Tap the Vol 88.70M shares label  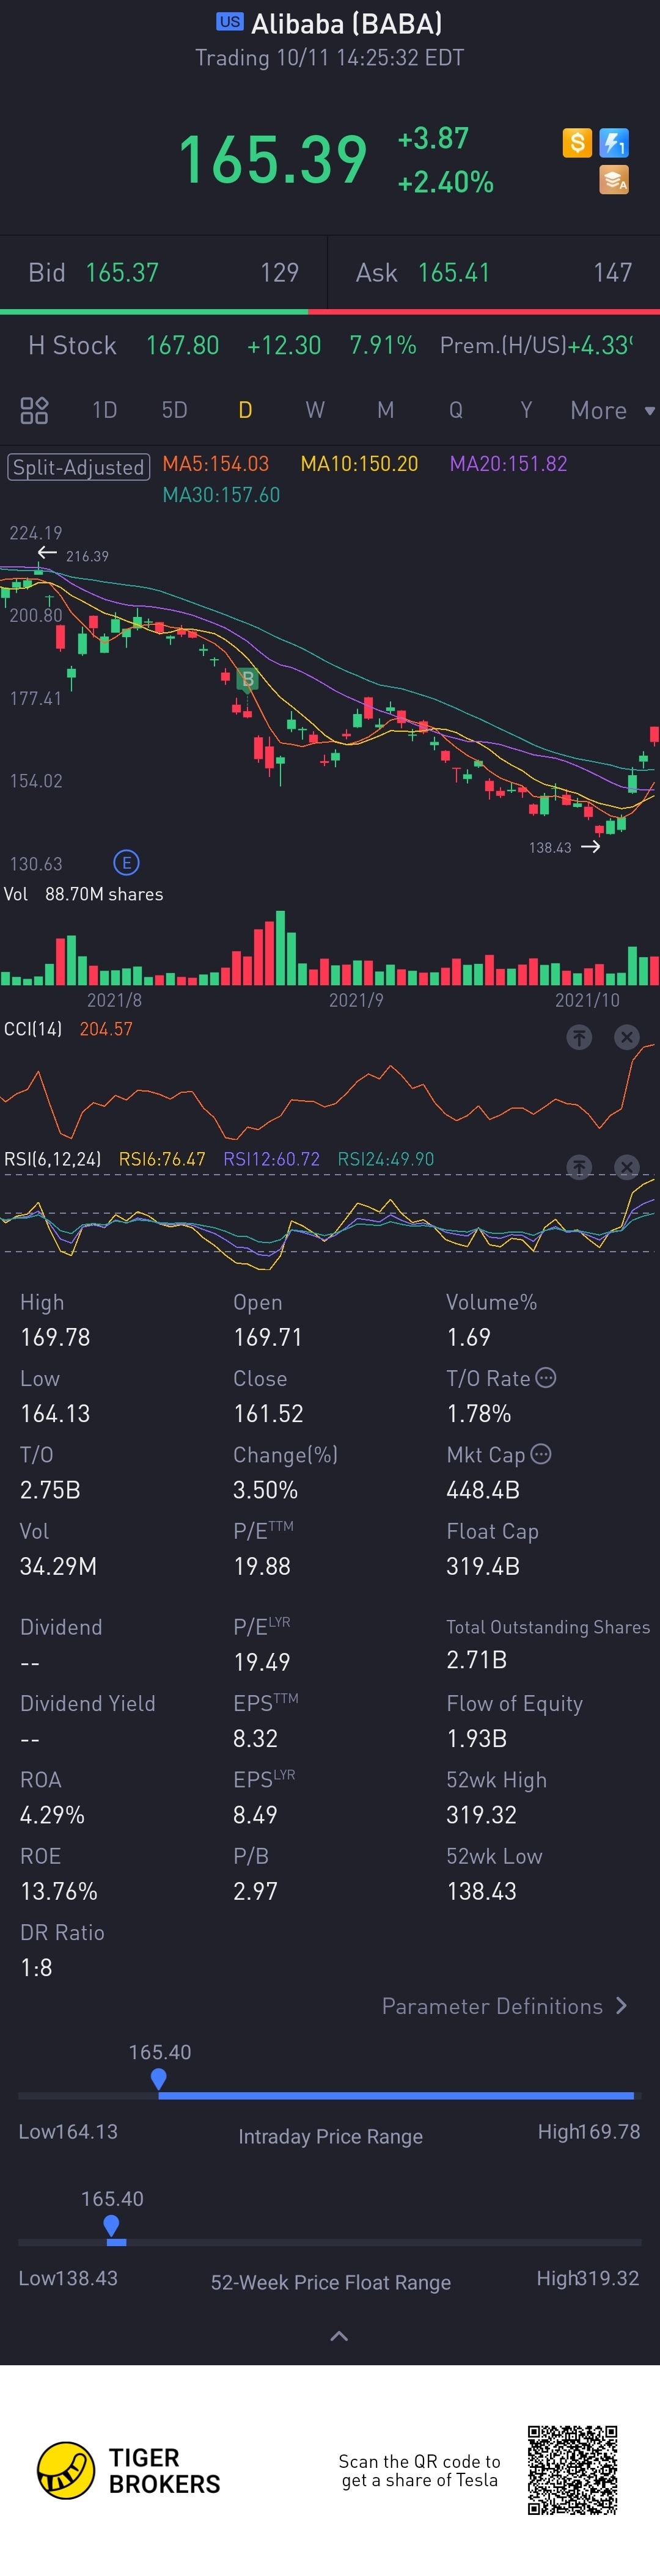(83, 894)
